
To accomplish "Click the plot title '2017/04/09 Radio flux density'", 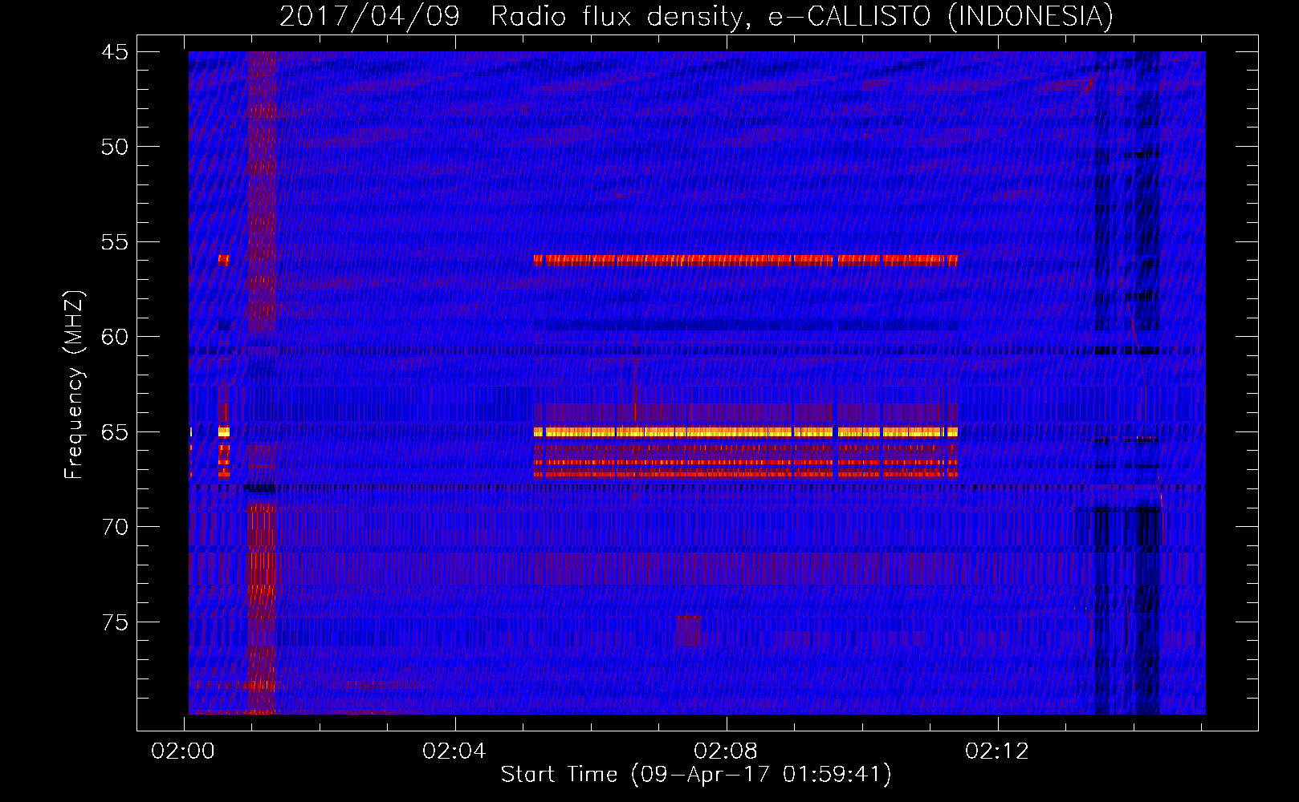I will 696,16.
